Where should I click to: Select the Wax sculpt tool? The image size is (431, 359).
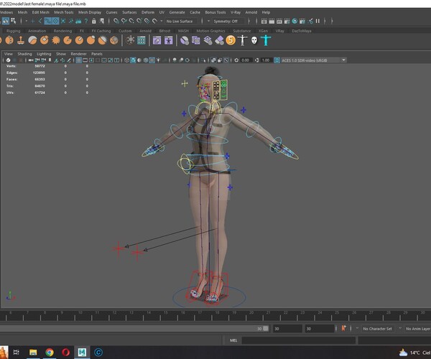click(33, 40)
